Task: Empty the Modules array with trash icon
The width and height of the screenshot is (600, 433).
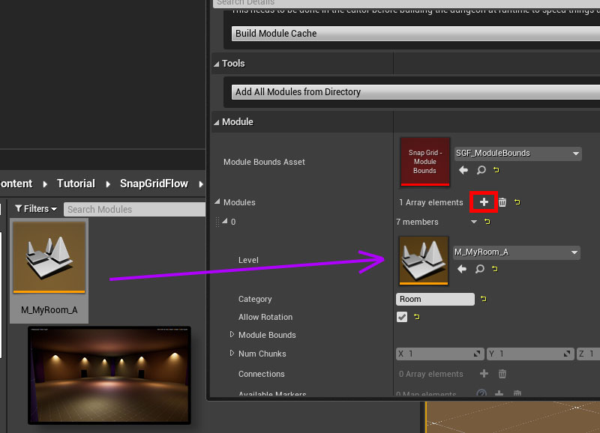Action: [502, 202]
